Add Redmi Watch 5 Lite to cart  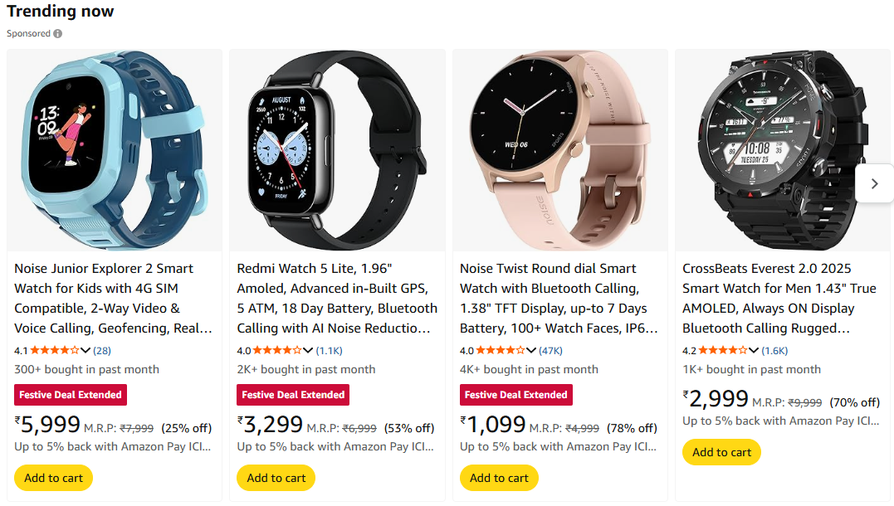click(276, 478)
